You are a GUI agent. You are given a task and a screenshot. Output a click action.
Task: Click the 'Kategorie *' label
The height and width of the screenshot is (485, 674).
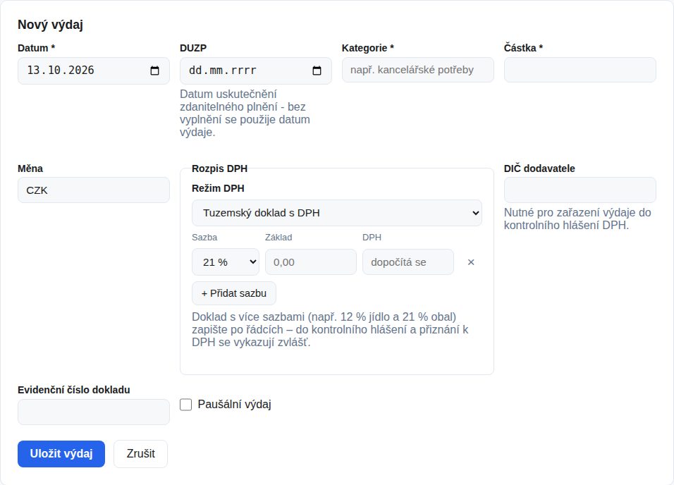click(x=368, y=48)
